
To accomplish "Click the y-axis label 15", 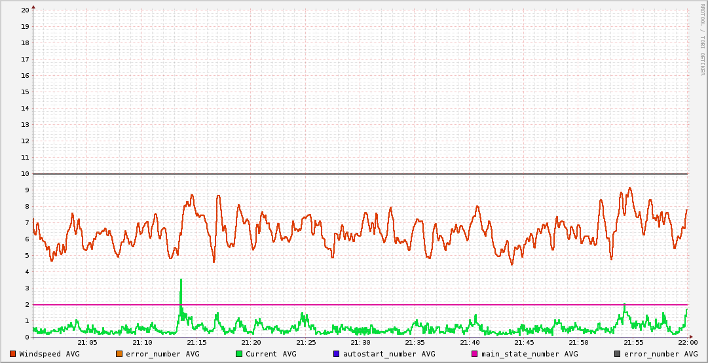I will [25, 92].
